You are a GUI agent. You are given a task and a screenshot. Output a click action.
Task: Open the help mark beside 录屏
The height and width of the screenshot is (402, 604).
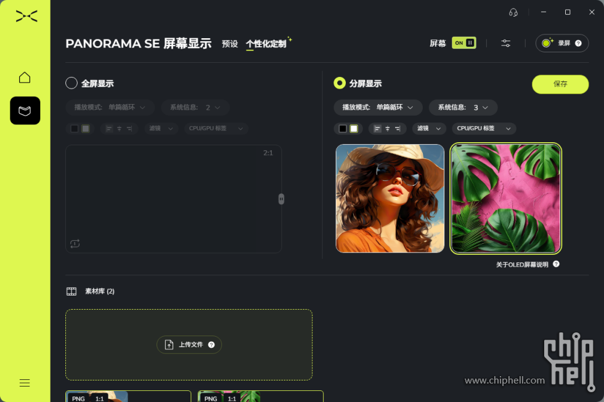coord(578,43)
